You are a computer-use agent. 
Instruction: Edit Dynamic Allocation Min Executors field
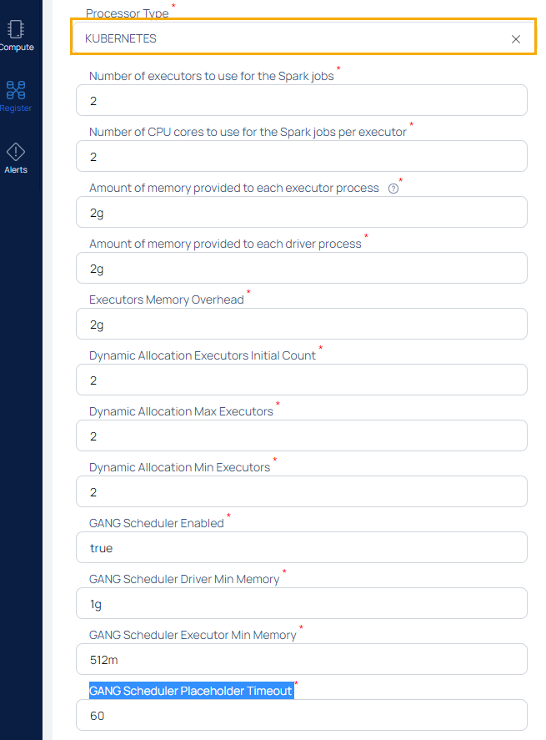click(x=302, y=491)
